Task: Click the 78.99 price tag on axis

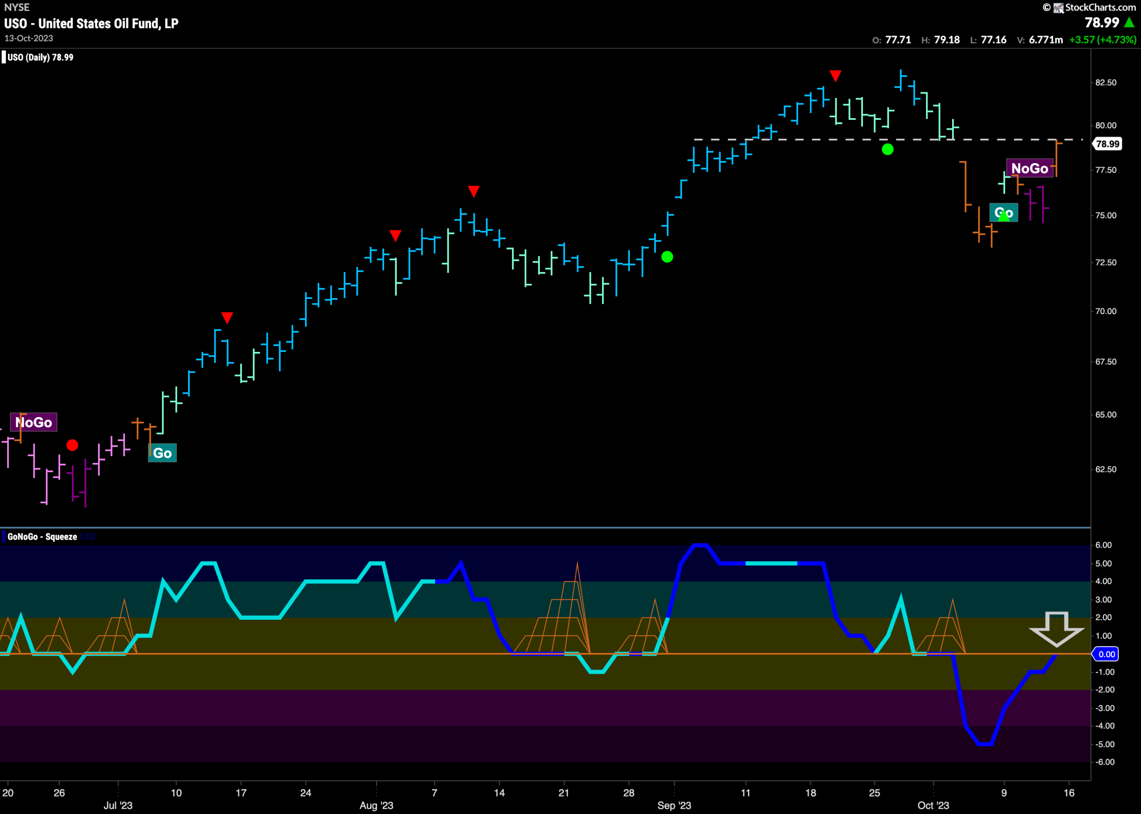Action: (1107, 144)
